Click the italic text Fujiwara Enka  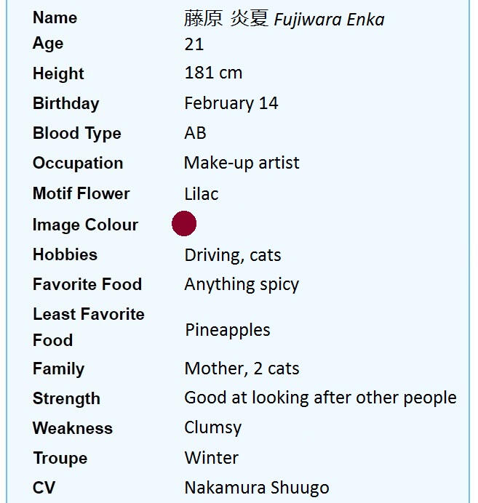coord(329,20)
